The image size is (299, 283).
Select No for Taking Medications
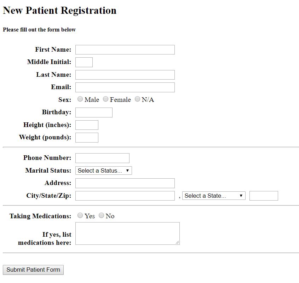(101, 215)
